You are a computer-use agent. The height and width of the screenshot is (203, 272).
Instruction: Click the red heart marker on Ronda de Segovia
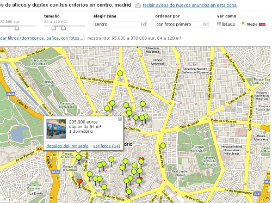pyautogui.click(x=79, y=182)
